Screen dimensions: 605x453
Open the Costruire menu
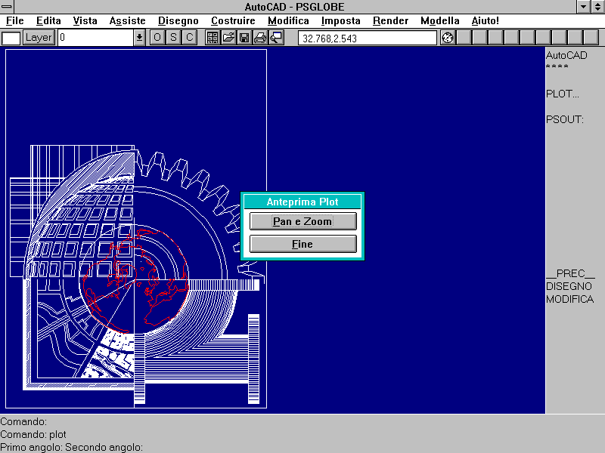point(233,21)
